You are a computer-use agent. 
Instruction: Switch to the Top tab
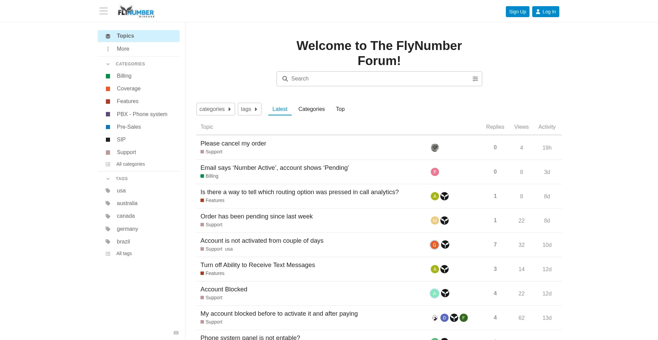tap(340, 109)
